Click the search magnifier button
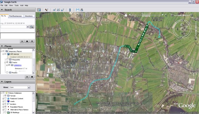Image resolution: width=199 pixels, height=114 pixels. [x=32, y=27]
